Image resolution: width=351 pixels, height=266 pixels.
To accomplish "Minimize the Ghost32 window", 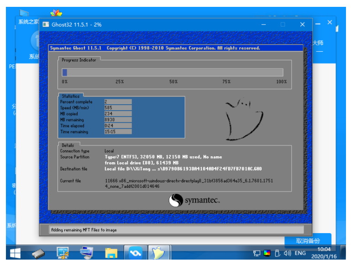I will [x=263, y=24].
